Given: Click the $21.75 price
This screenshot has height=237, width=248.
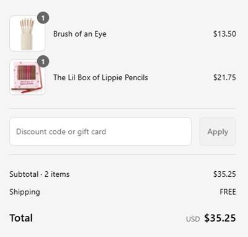Looking at the screenshot, I should 224,78.
